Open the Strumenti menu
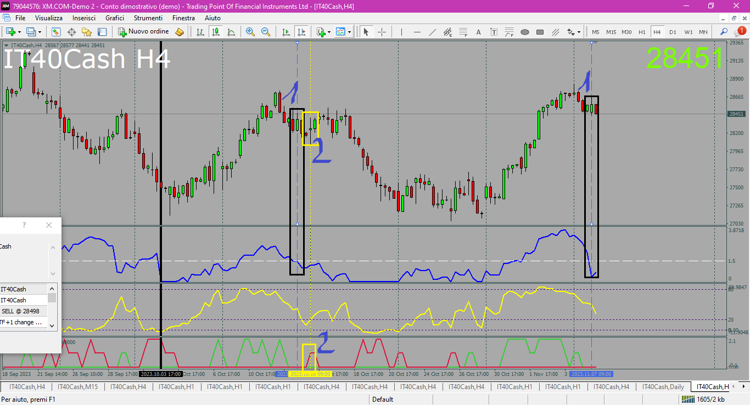This screenshot has width=750, height=405. pyautogui.click(x=148, y=18)
